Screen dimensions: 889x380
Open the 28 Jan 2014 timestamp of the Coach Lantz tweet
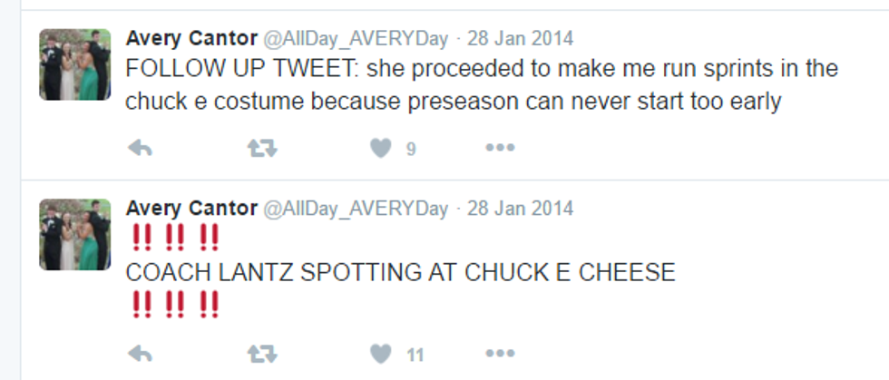point(521,209)
